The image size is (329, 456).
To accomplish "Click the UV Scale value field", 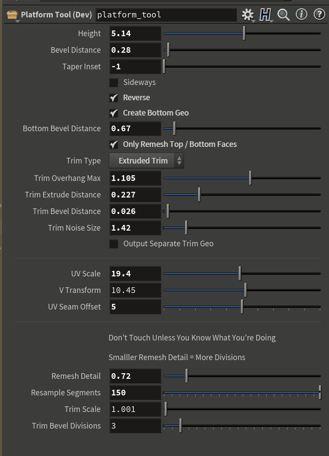I will (135, 273).
